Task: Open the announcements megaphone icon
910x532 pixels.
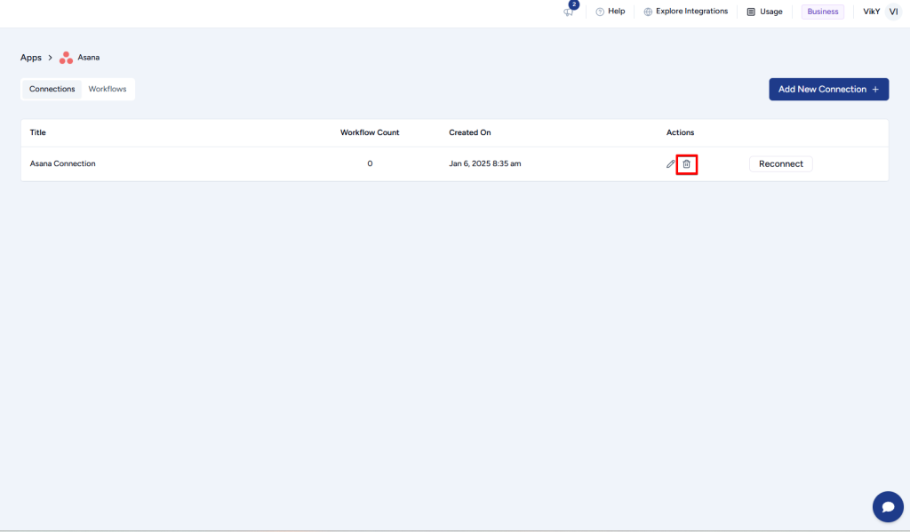Action: point(569,12)
